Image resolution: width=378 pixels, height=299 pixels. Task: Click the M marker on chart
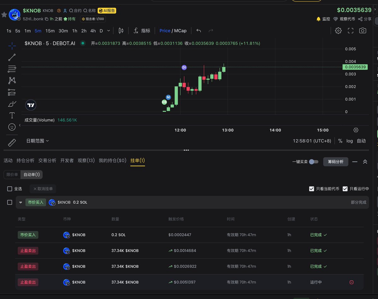coord(168,97)
